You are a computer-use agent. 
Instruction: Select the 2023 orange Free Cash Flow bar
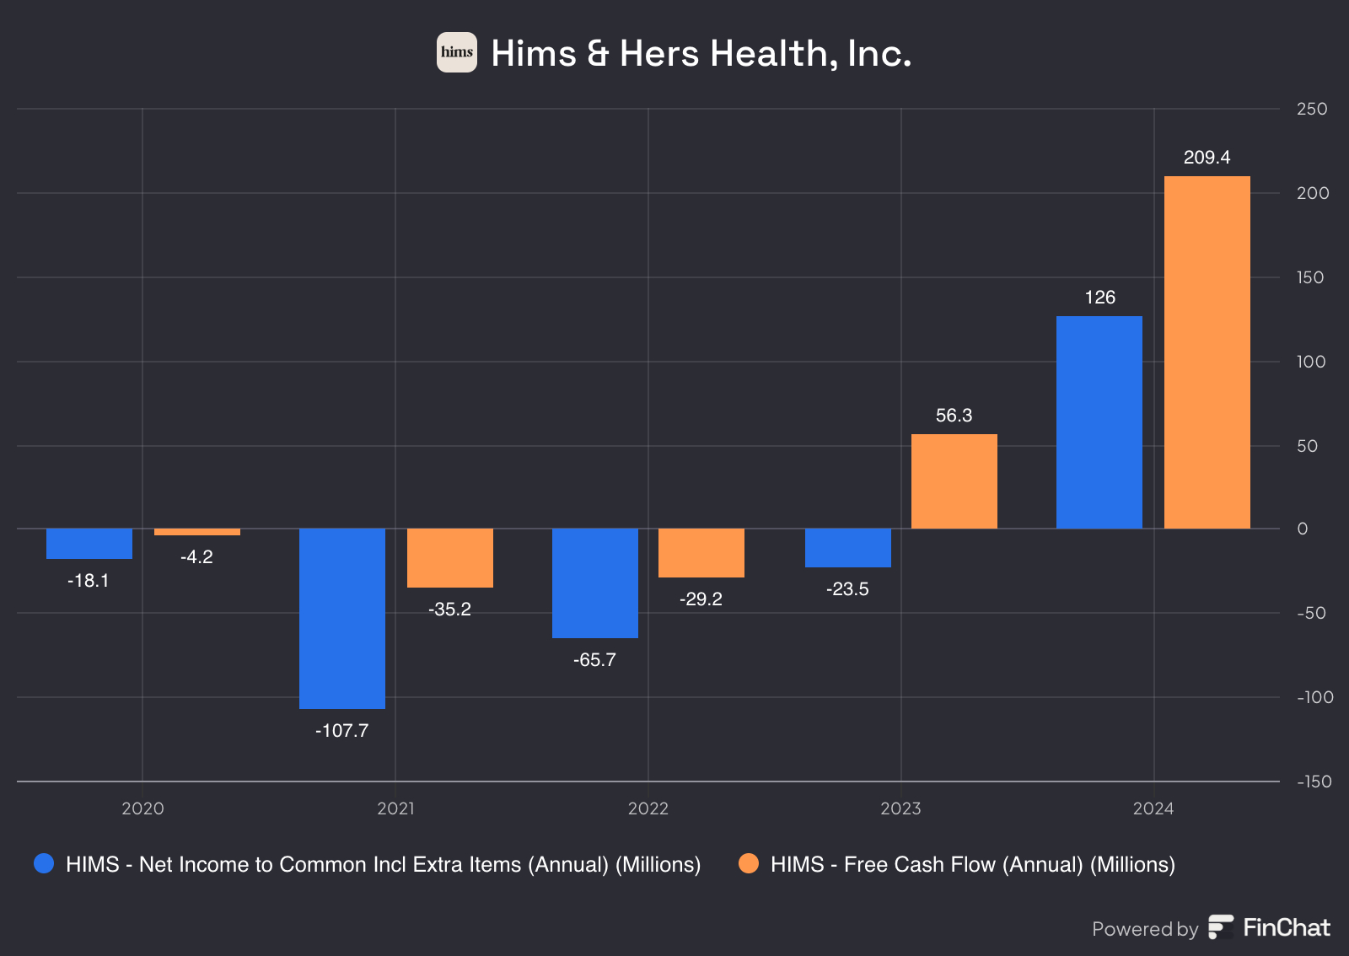coord(954,481)
